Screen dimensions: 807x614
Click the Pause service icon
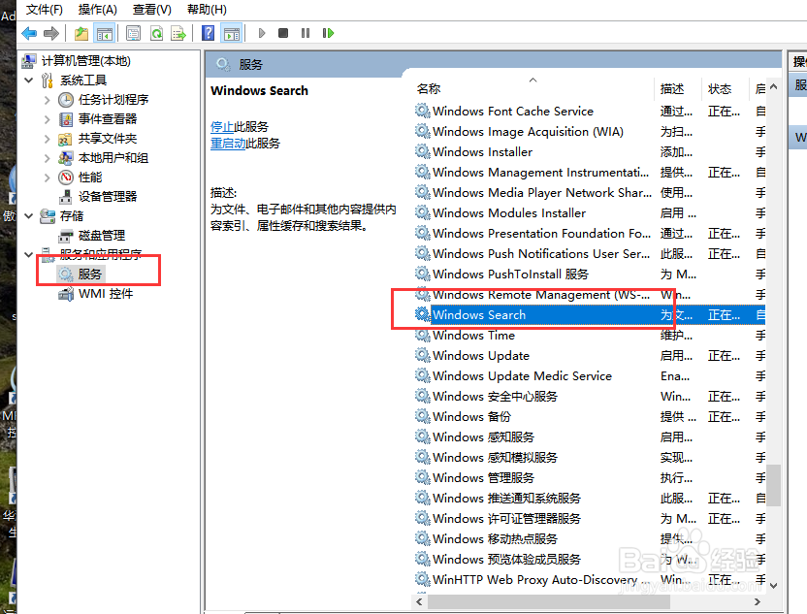coord(306,33)
